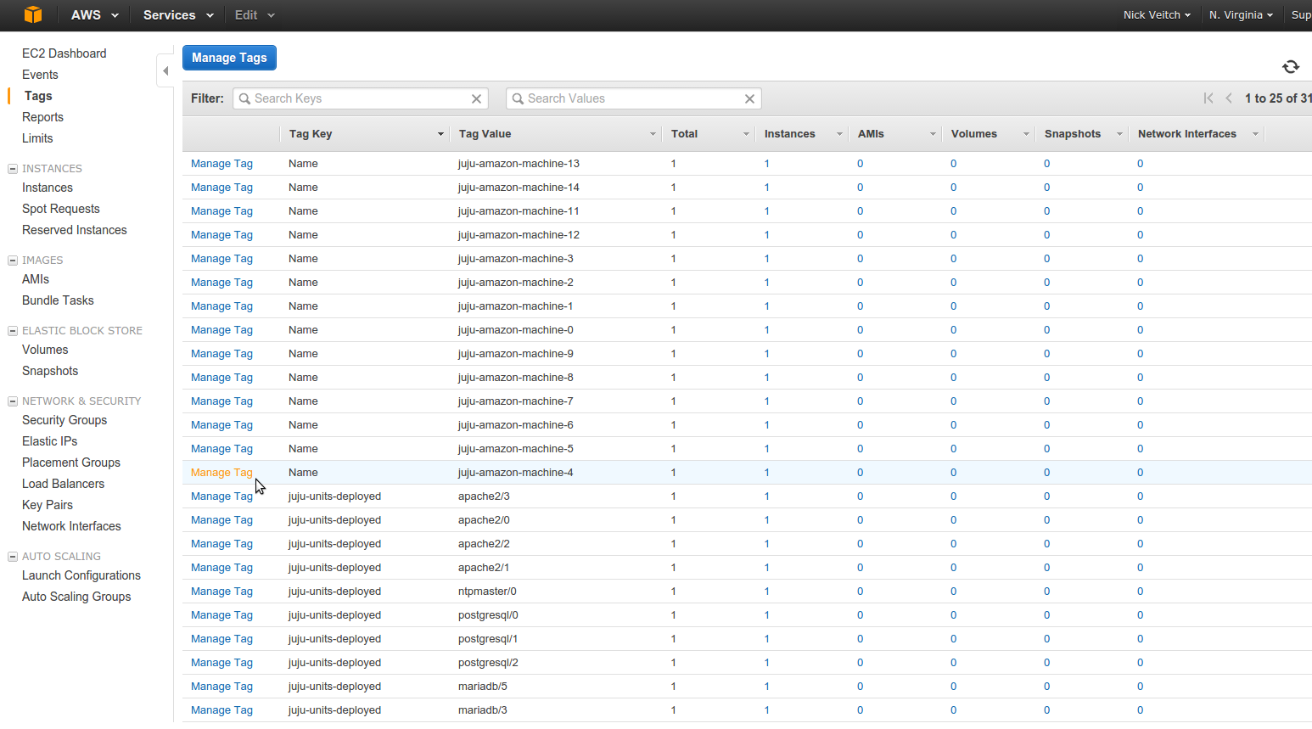
Task: Open Network Interfaces column dropdown arrow
Action: [x=1255, y=134]
